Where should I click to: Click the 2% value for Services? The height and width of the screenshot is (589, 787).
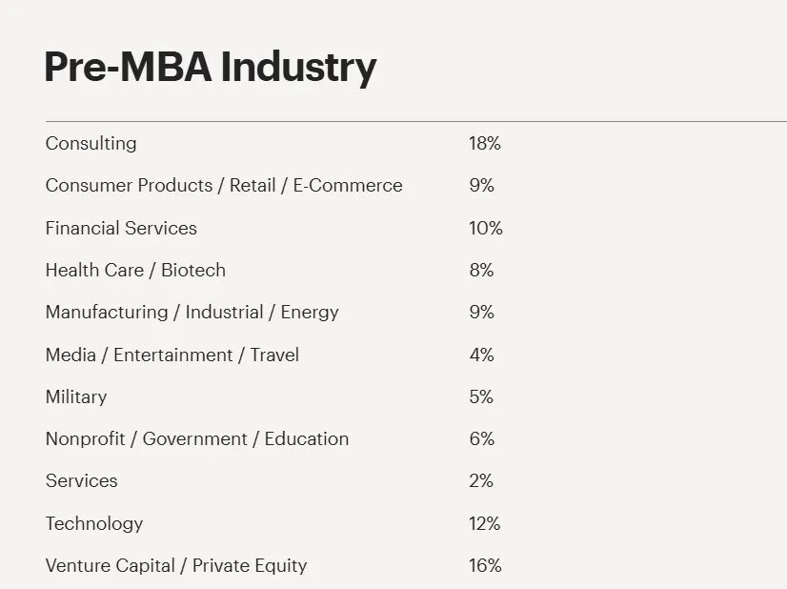point(481,481)
